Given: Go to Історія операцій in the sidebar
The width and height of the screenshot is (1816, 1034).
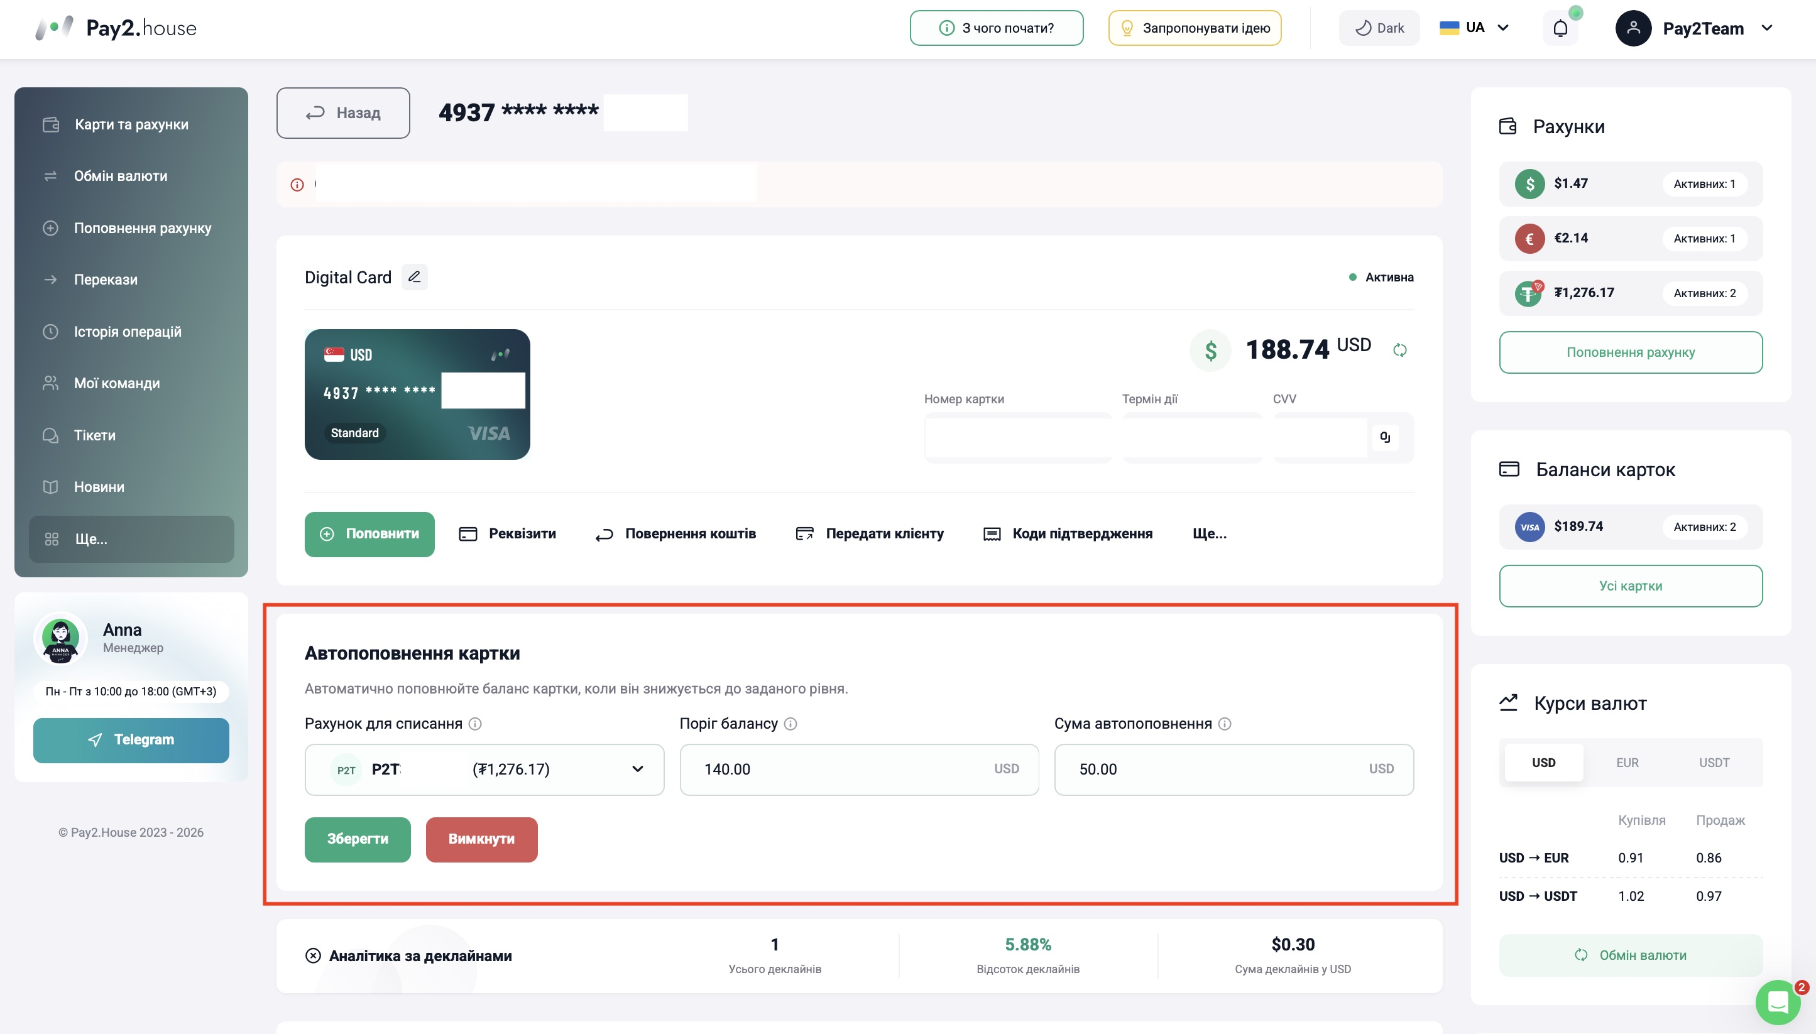Looking at the screenshot, I should [131, 332].
